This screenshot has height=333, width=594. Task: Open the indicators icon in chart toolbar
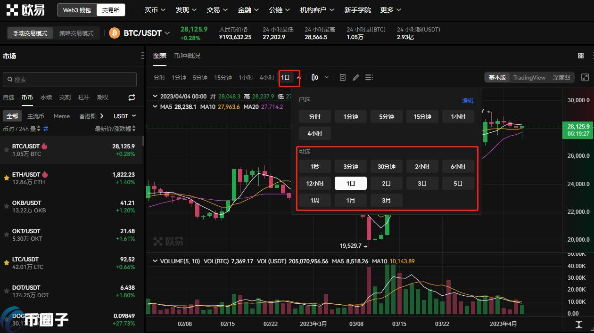click(343, 77)
